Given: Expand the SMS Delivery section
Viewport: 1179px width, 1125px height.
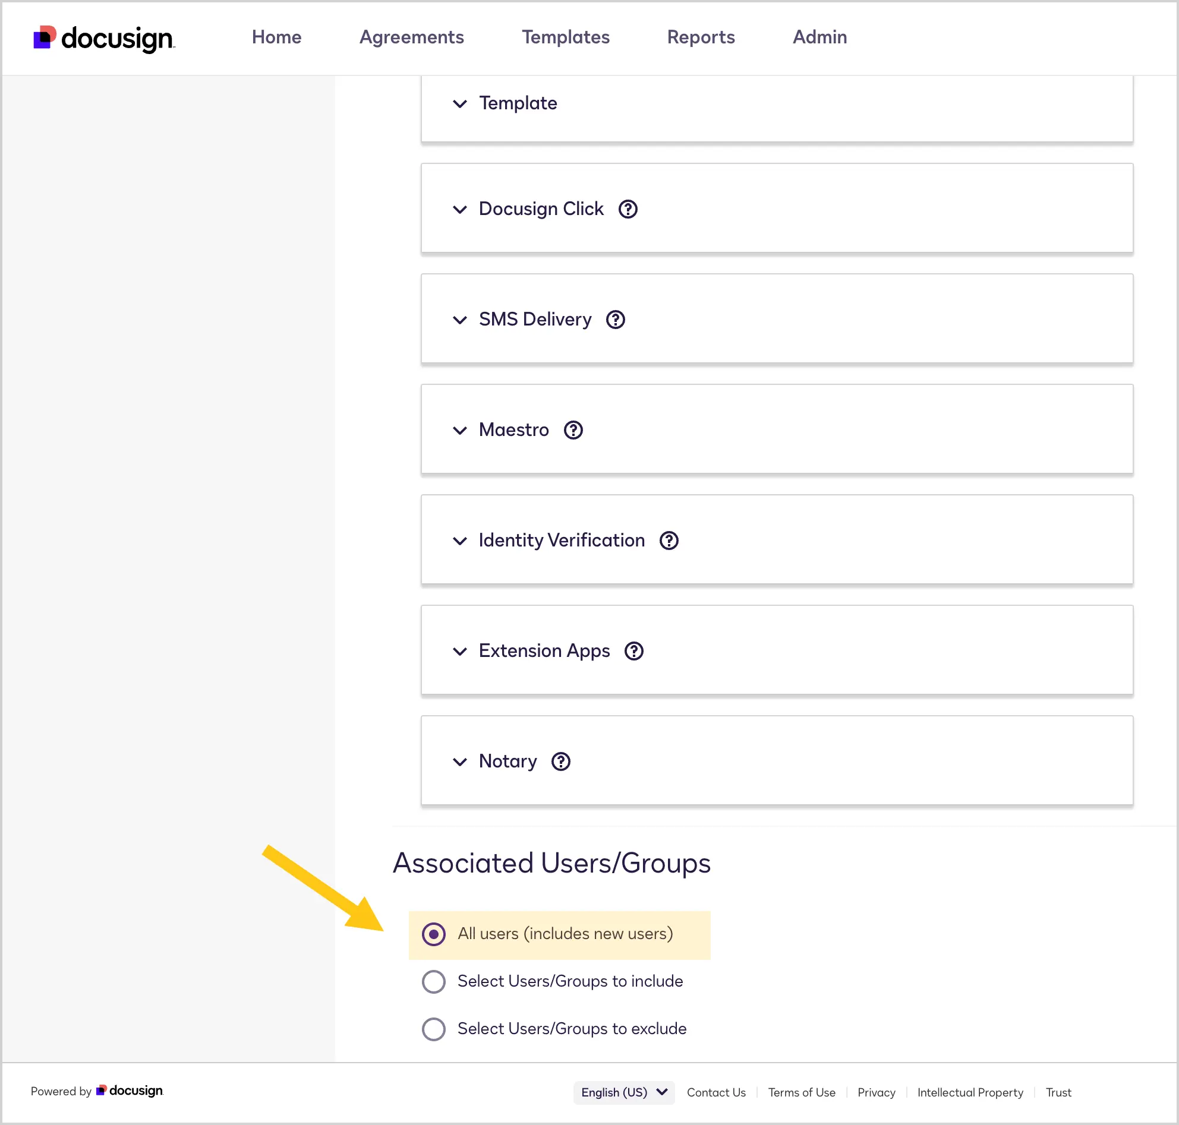Looking at the screenshot, I should (x=459, y=320).
